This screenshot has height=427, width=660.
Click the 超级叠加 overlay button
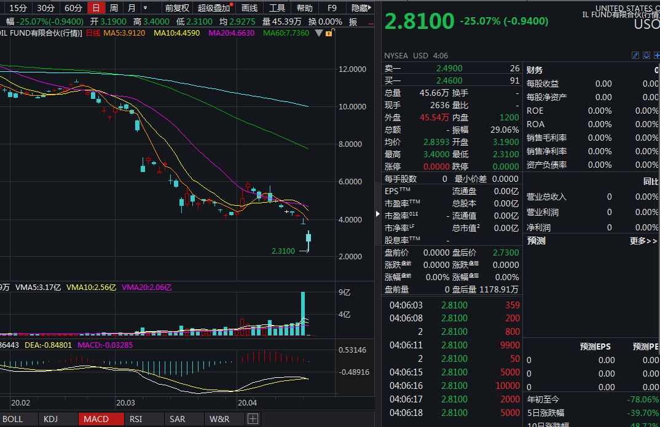coord(213,8)
